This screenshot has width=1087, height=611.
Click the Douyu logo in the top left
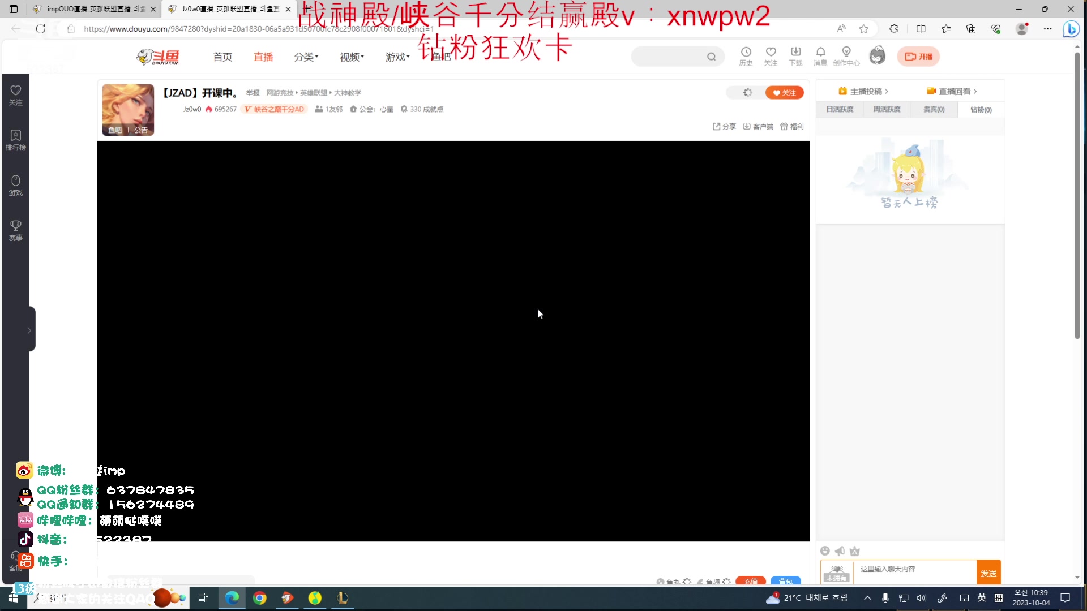157,57
